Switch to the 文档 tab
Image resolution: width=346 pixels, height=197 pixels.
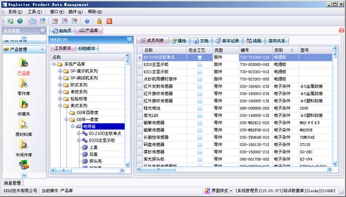point(201,41)
